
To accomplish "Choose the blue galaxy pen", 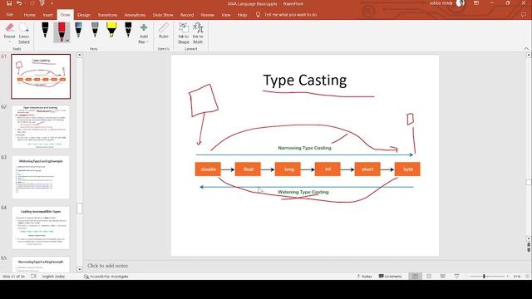I will pos(78,30).
